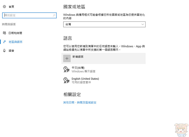
Task: Click the 語言 section heading
Action: 67,38
